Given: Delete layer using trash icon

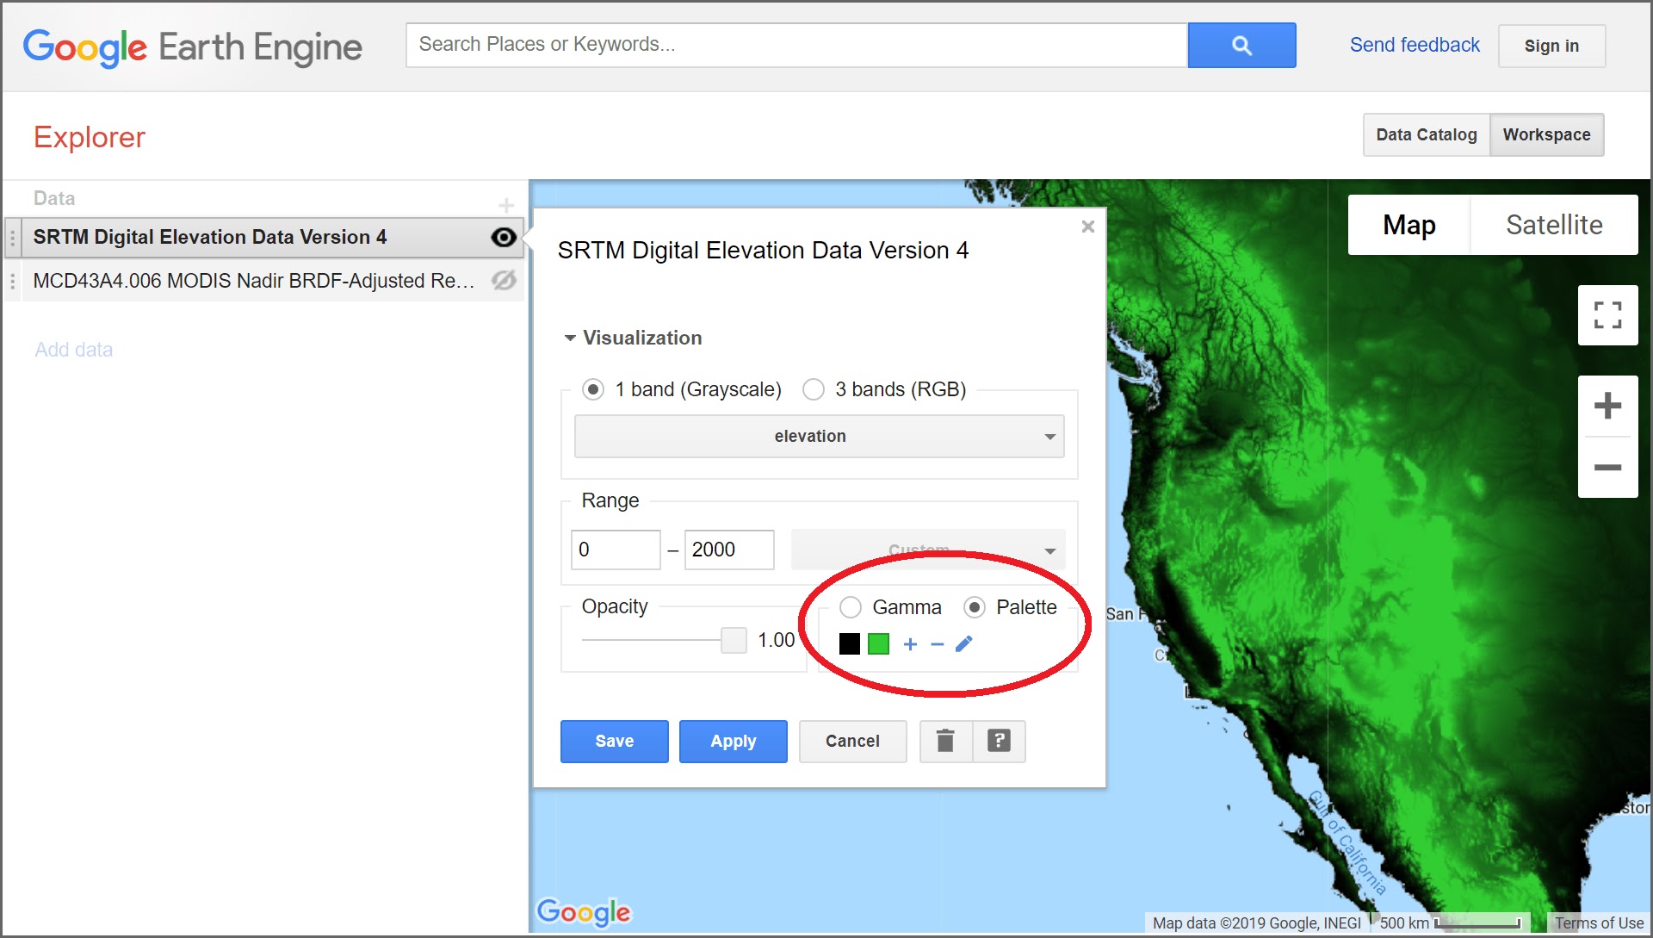Looking at the screenshot, I should (945, 741).
